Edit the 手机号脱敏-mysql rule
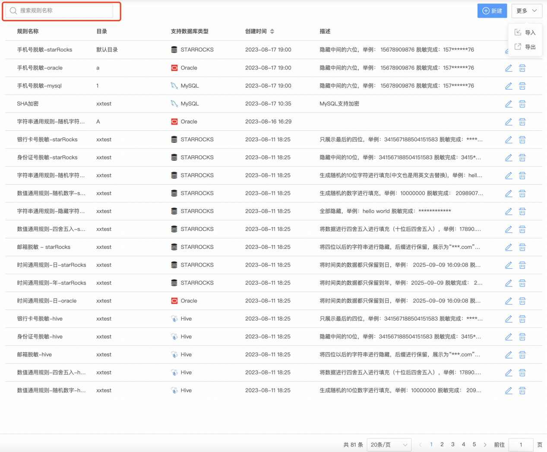547x452 pixels. coord(509,86)
